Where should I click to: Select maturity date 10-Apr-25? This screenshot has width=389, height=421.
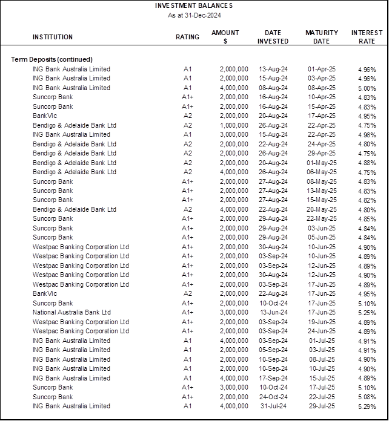click(x=322, y=97)
